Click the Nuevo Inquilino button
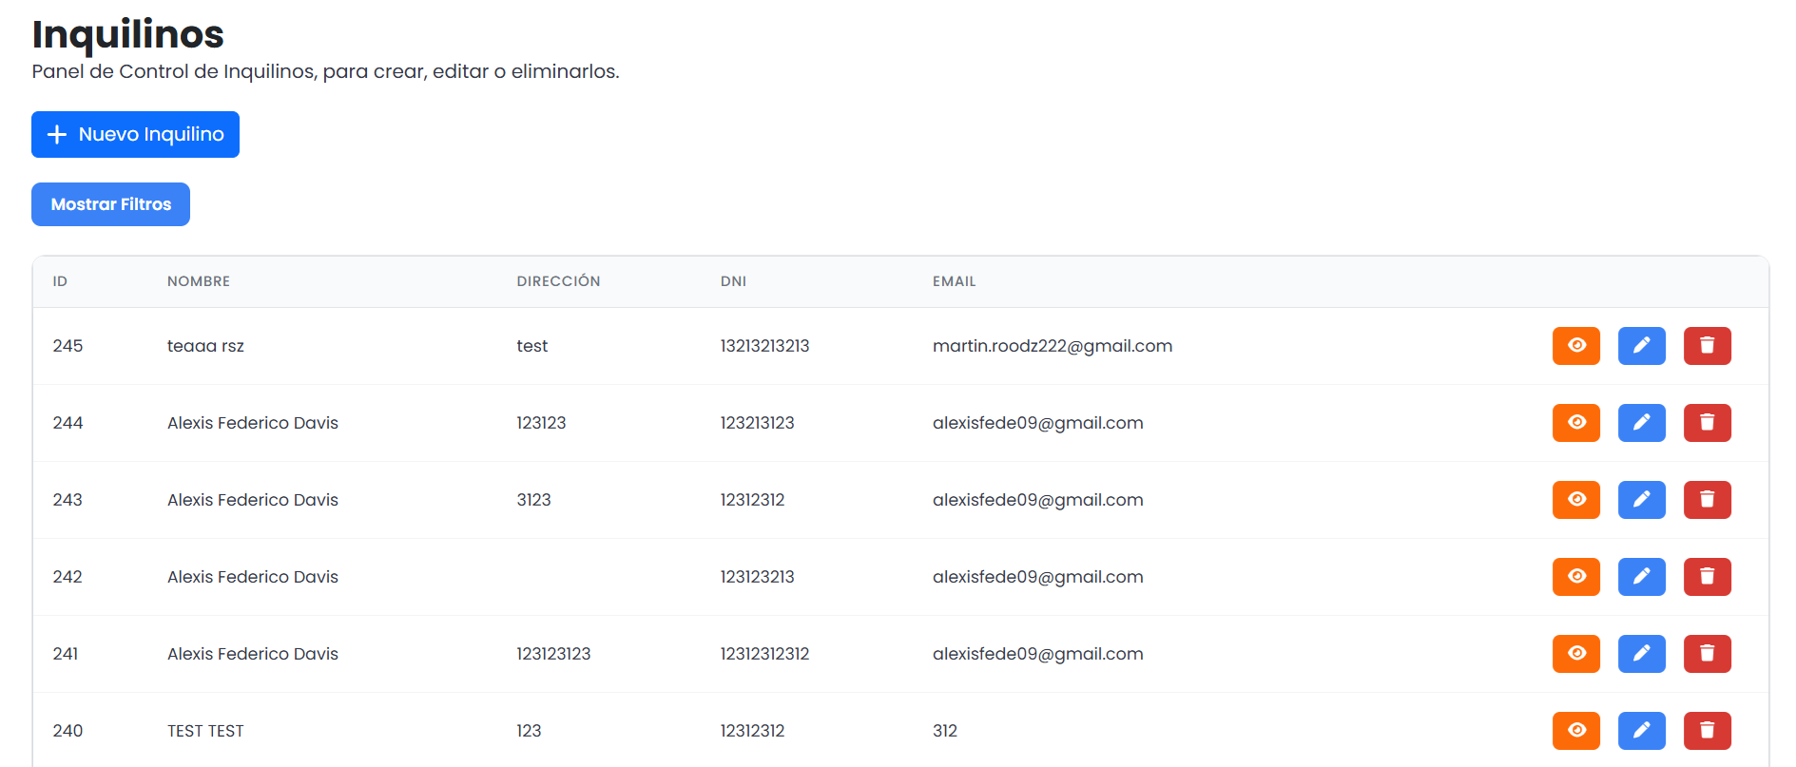 click(135, 135)
